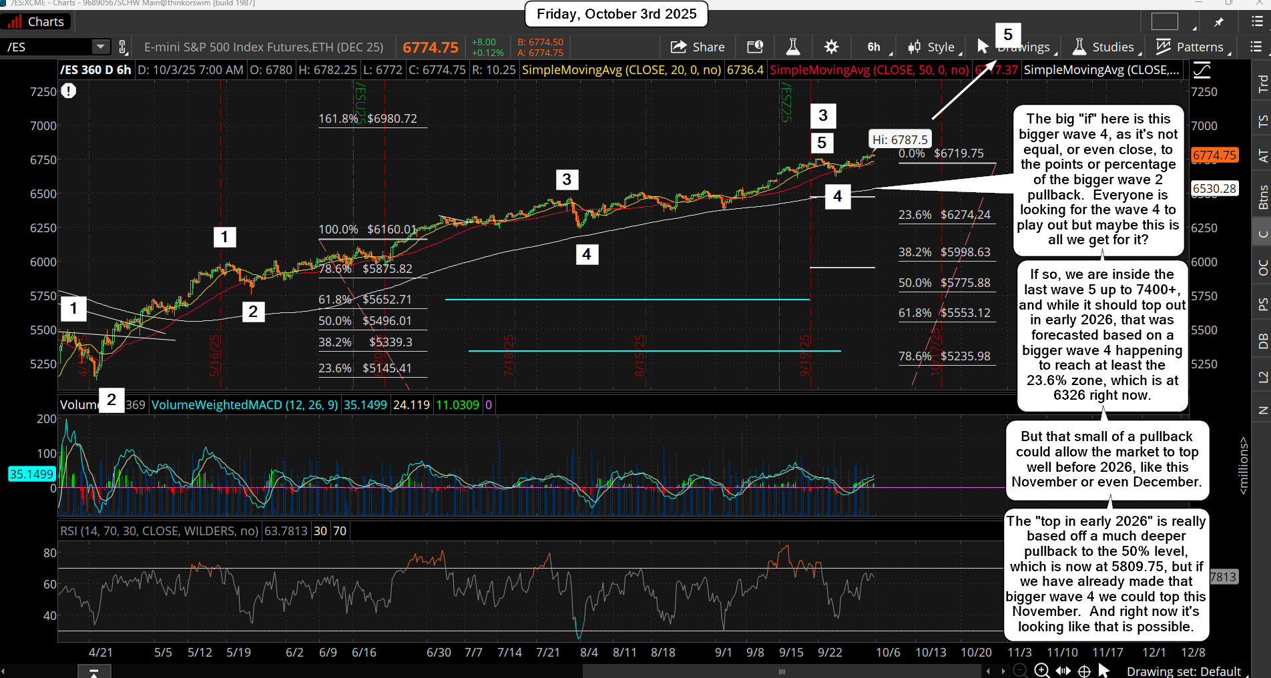Type in the /ES symbol input field
Viewport: 1271px width, 678px height.
[47, 47]
